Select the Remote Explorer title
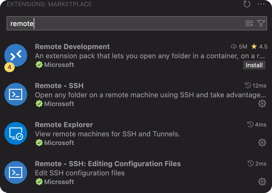 click(64, 125)
